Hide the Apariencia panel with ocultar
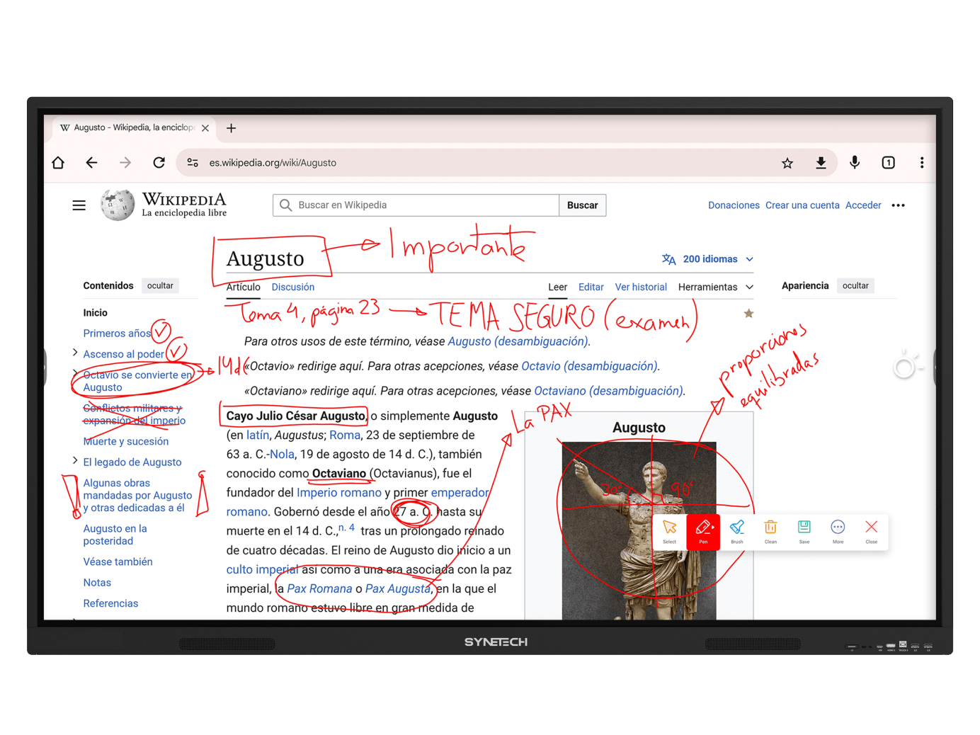 (x=855, y=285)
